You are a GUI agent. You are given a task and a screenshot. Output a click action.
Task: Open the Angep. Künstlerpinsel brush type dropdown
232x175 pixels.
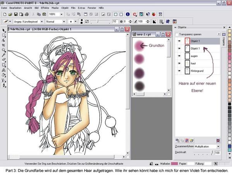[42, 22]
